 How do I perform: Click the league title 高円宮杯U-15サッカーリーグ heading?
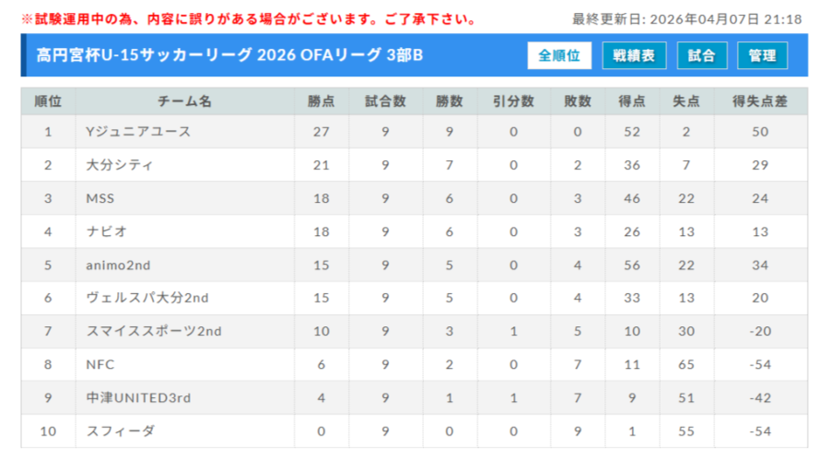tap(223, 55)
